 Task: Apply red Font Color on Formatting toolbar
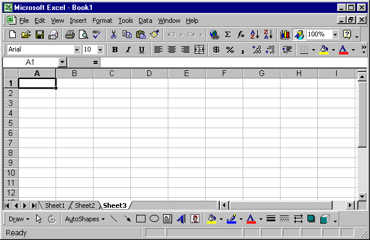pos(343,50)
